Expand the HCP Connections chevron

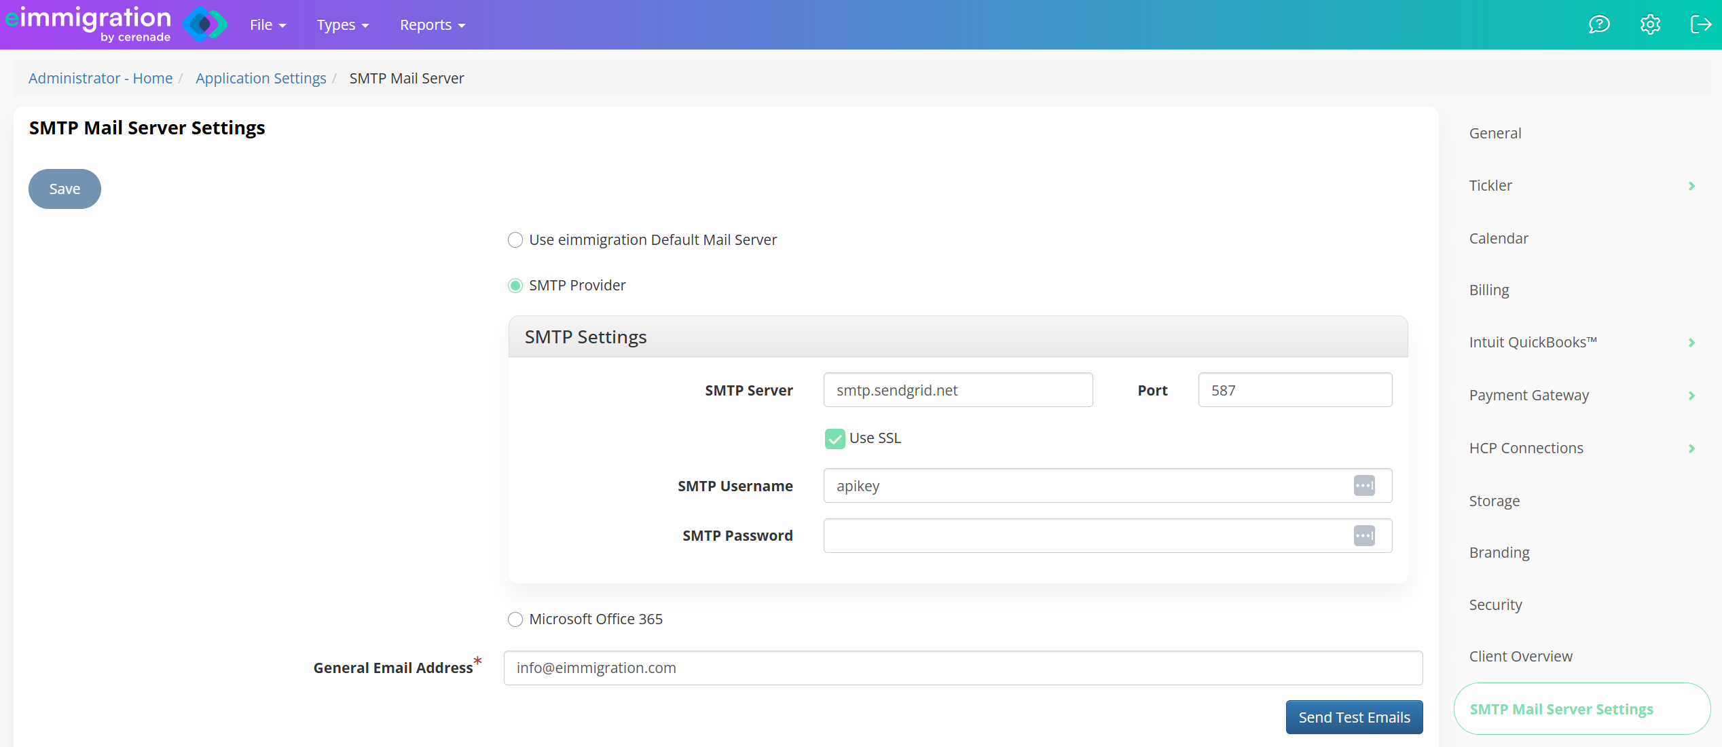click(1691, 448)
